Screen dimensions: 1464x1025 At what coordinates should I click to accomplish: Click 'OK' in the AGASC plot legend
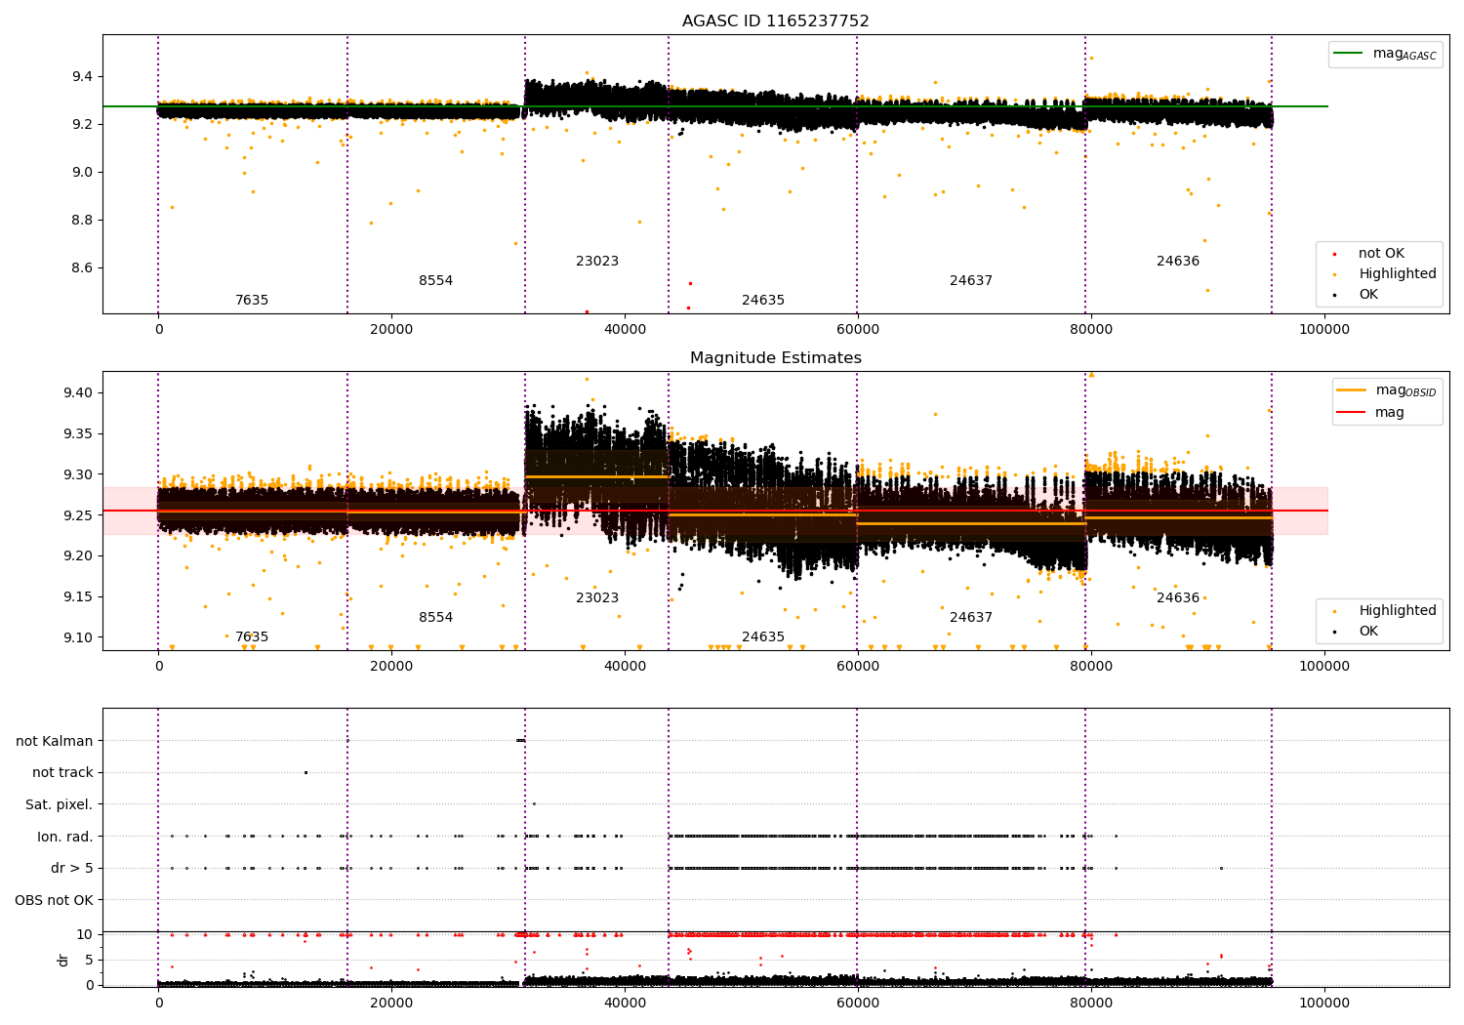pyautogui.click(x=1368, y=295)
